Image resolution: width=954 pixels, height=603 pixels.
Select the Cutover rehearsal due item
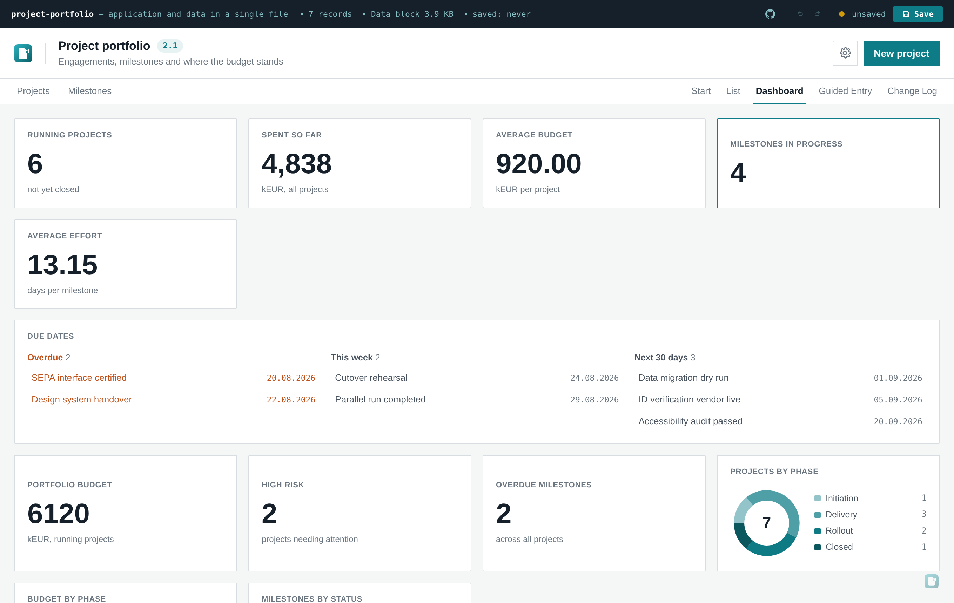(477, 378)
